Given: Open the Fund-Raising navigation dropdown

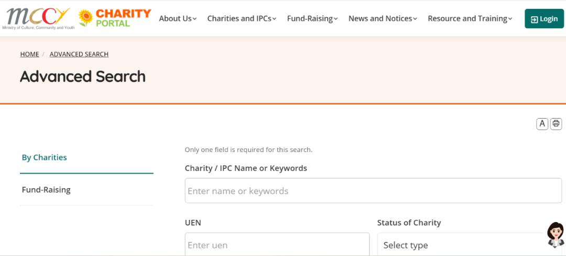Looking at the screenshot, I should [312, 19].
